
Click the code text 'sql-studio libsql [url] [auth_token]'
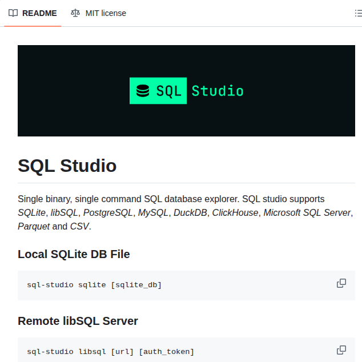110,352
